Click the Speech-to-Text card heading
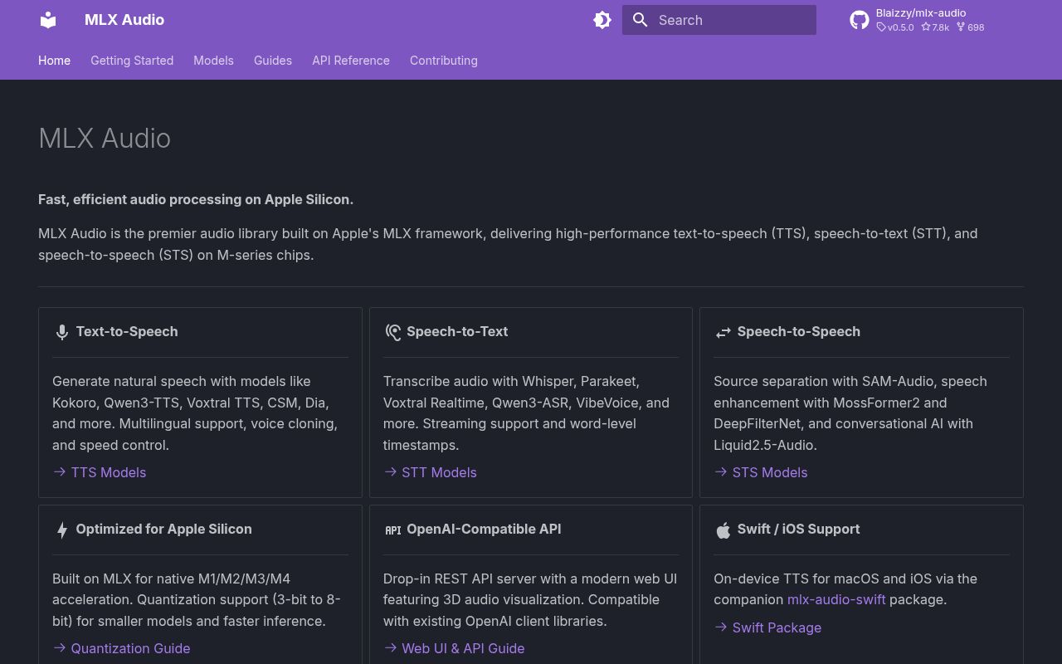This screenshot has width=1062, height=664. point(457,331)
